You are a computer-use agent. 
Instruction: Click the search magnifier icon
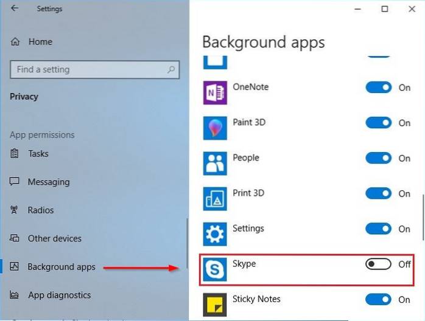(x=172, y=70)
